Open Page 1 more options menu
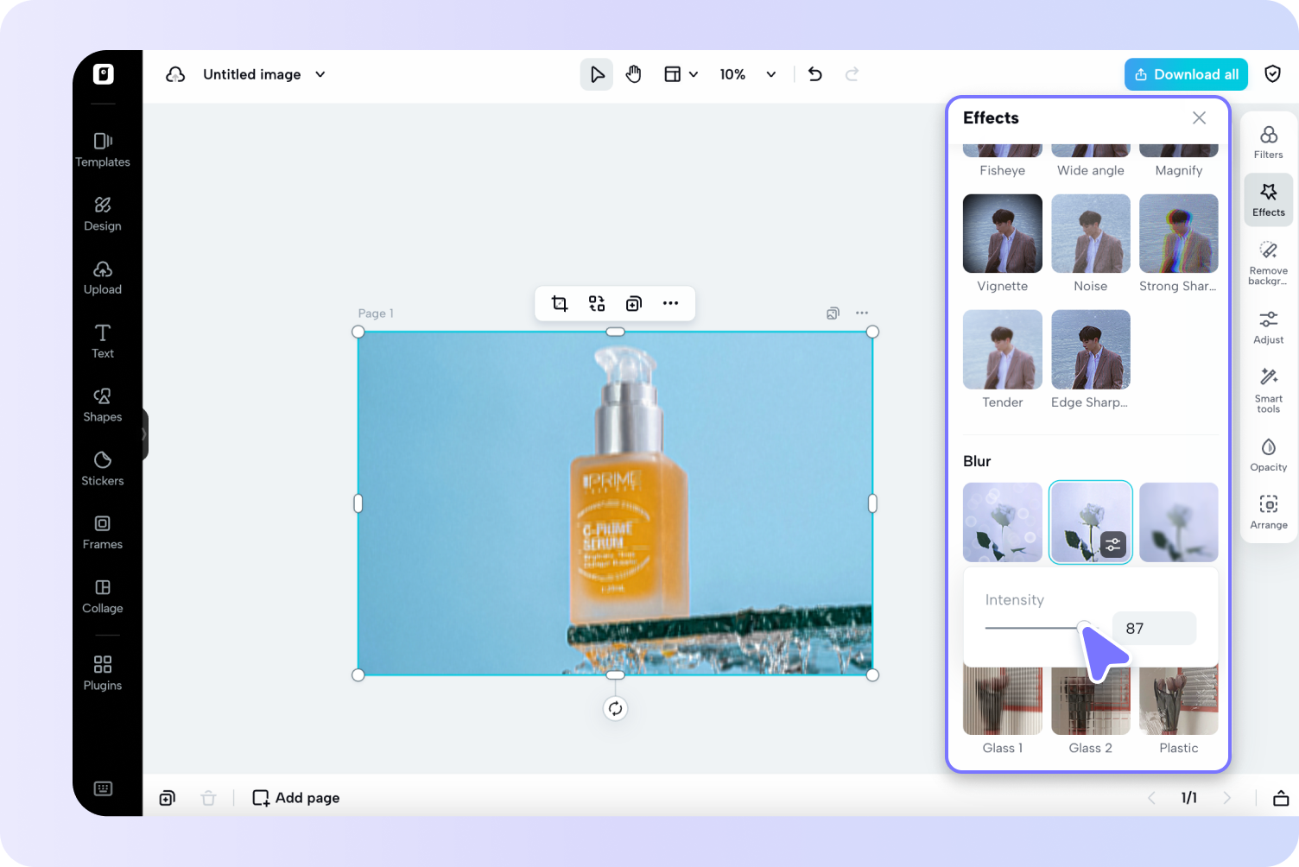Image resolution: width=1299 pixels, height=867 pixels. (x=862, y=313)
